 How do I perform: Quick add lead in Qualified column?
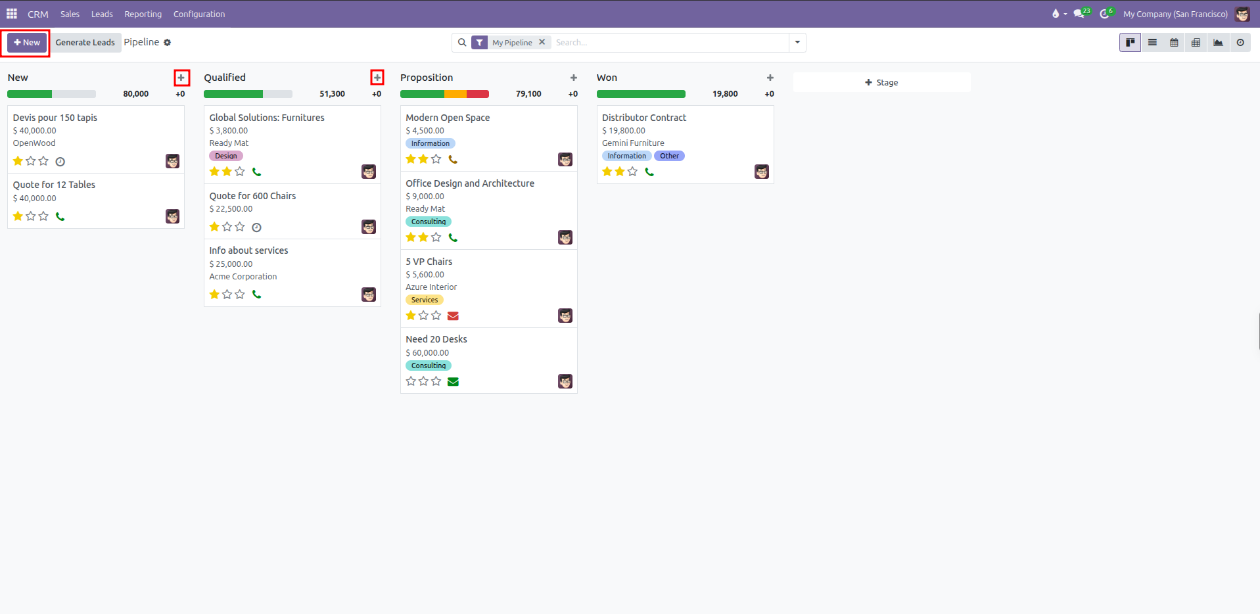tap(377, 78)
